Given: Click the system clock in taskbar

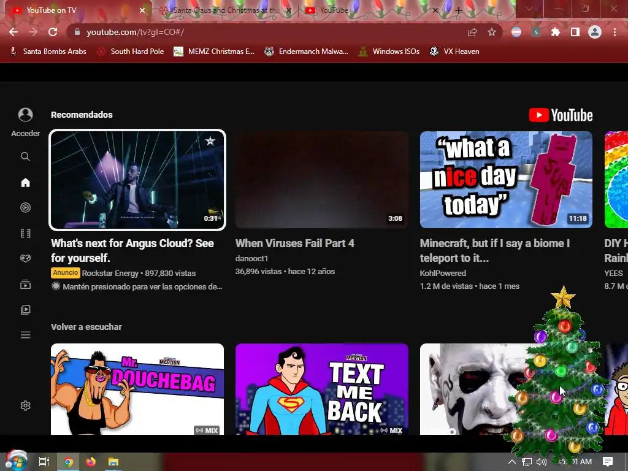Looking at the screenshot, I should point(575,462).
